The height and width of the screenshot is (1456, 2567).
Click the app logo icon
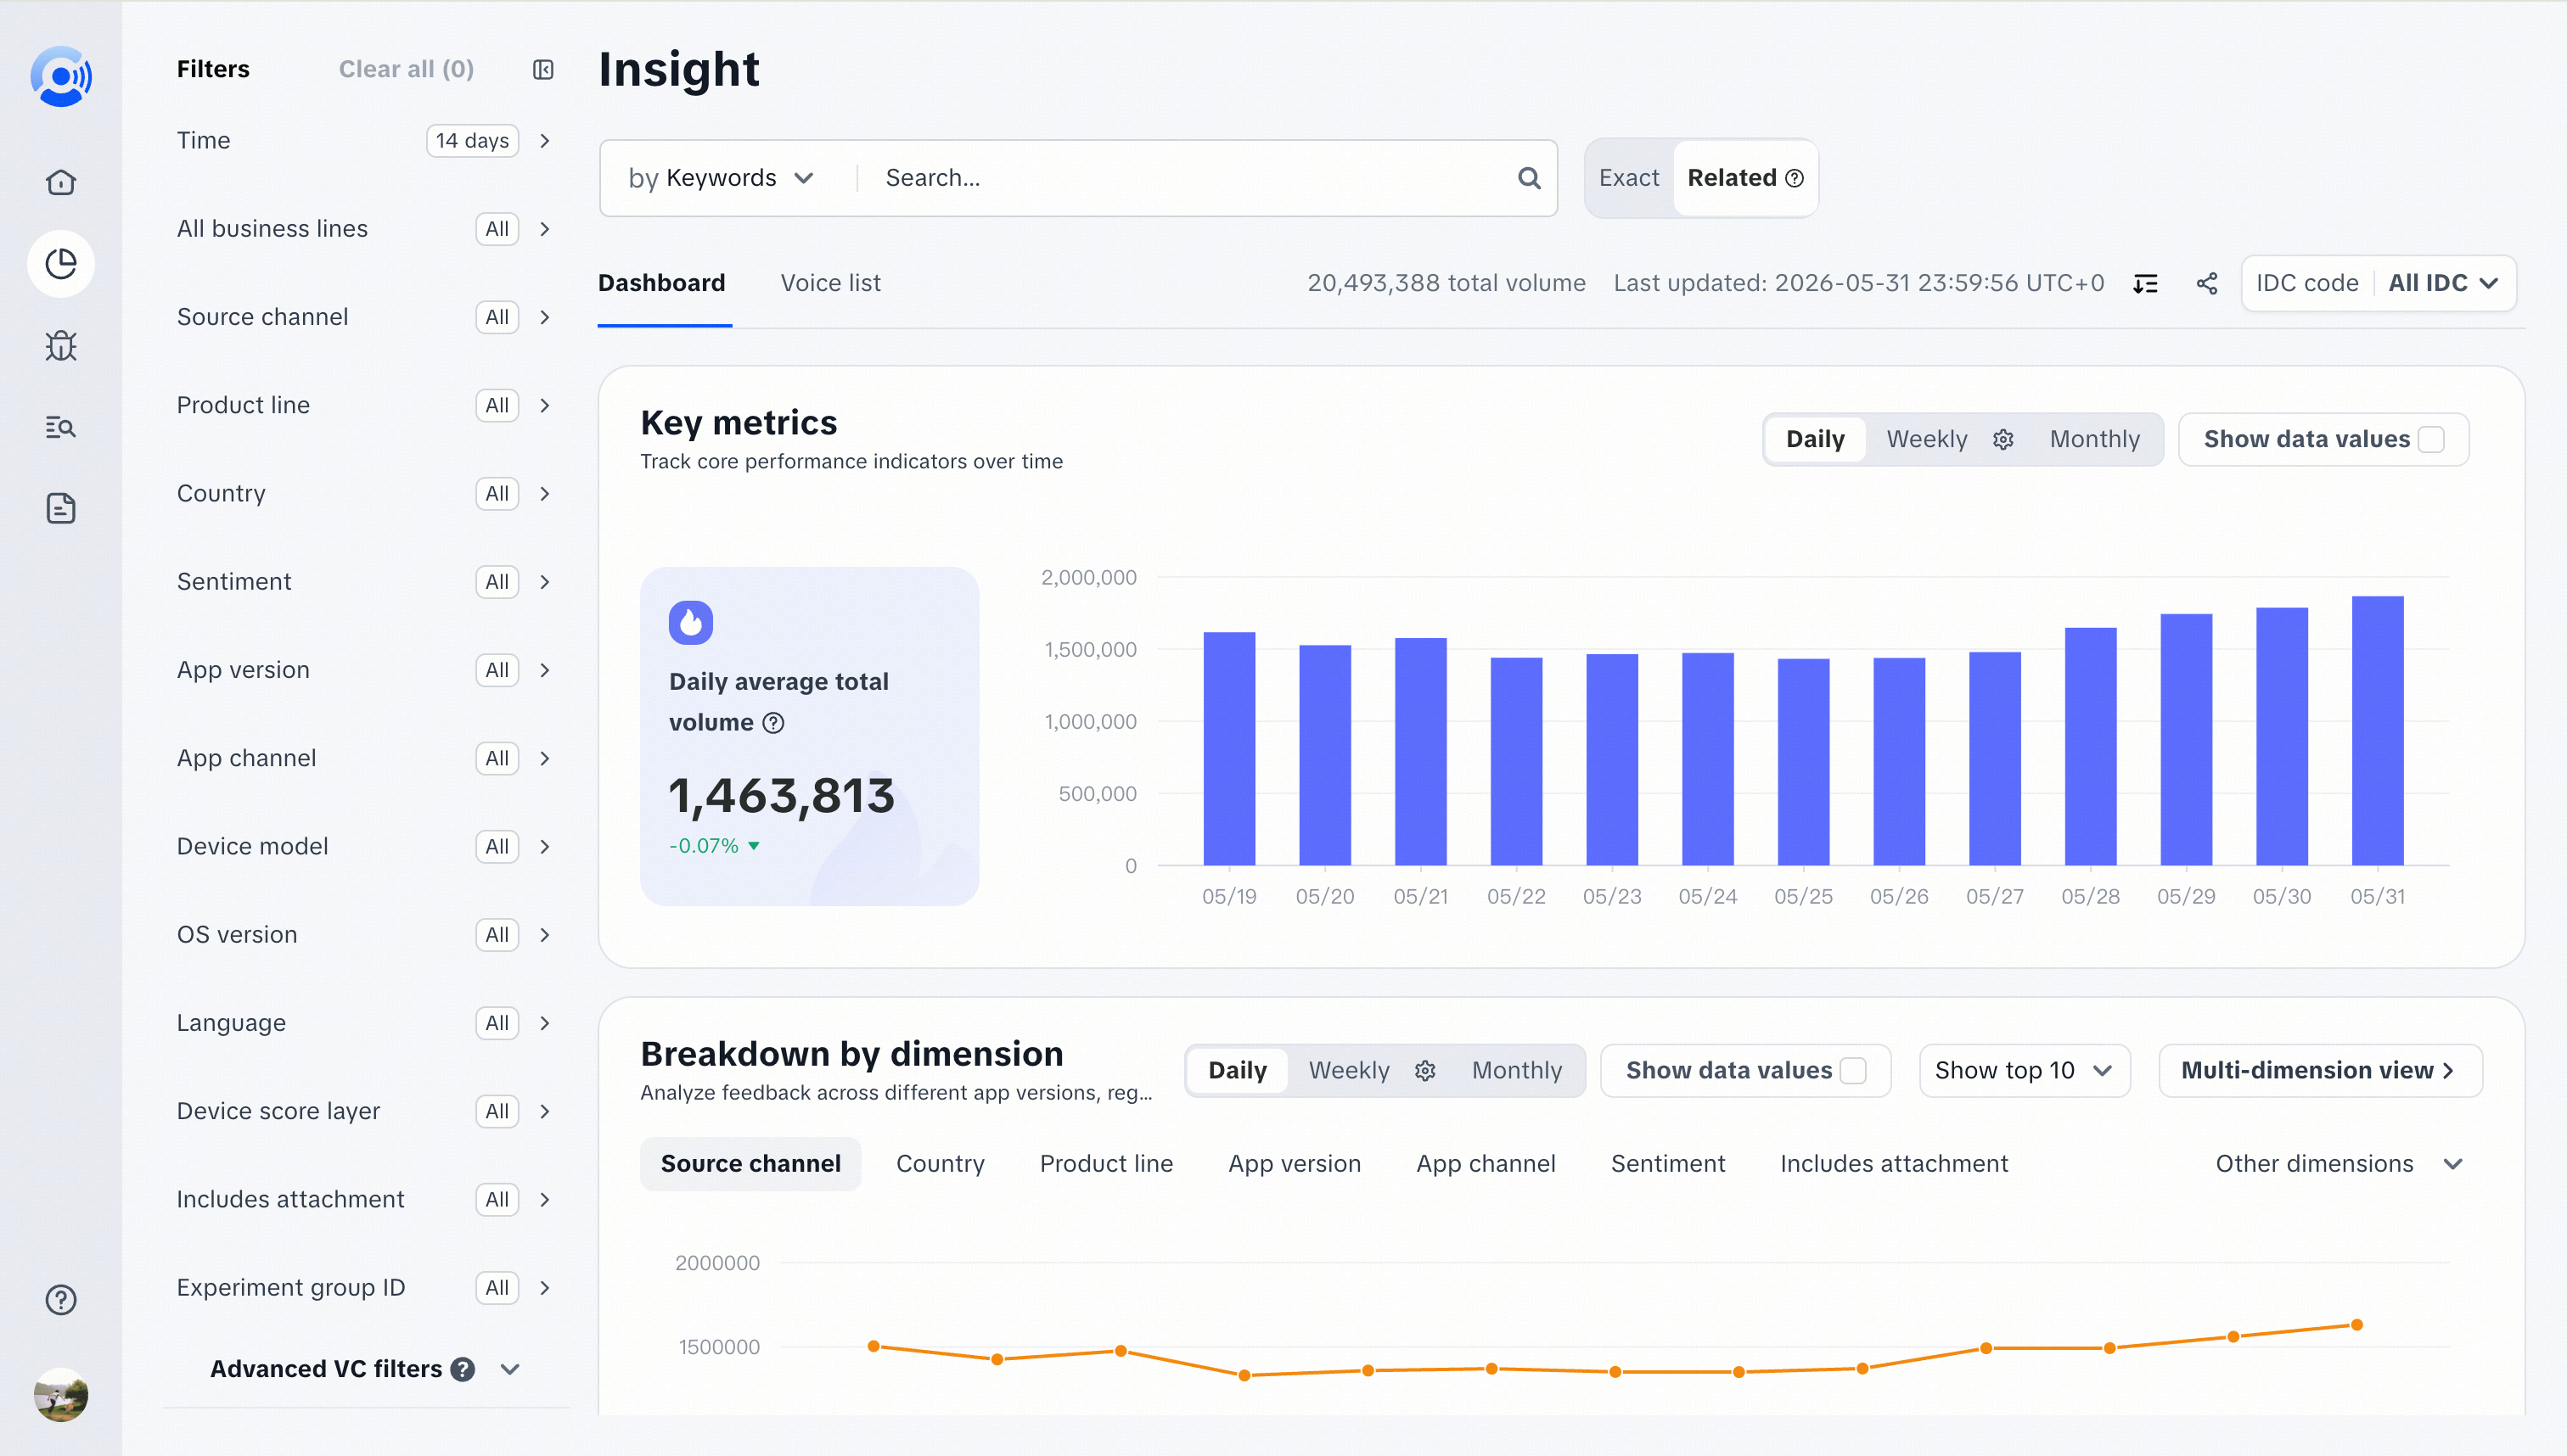click(61, 76)
